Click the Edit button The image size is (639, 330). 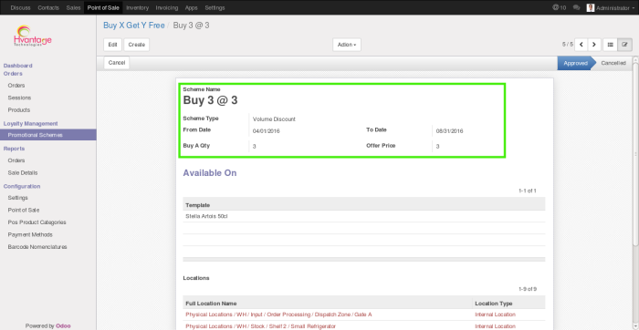pyautogui.click(x=113, y=45)
